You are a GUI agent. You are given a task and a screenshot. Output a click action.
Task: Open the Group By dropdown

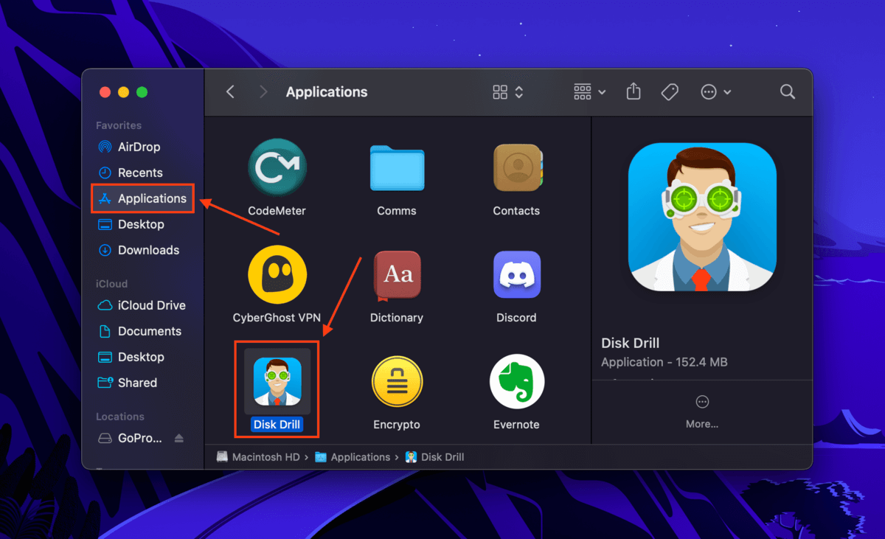[589, 92]
